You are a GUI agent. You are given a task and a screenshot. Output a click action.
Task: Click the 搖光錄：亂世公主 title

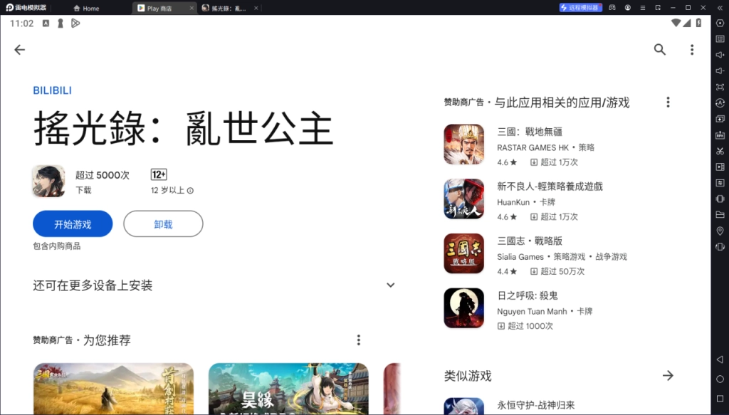coord(184,129)
